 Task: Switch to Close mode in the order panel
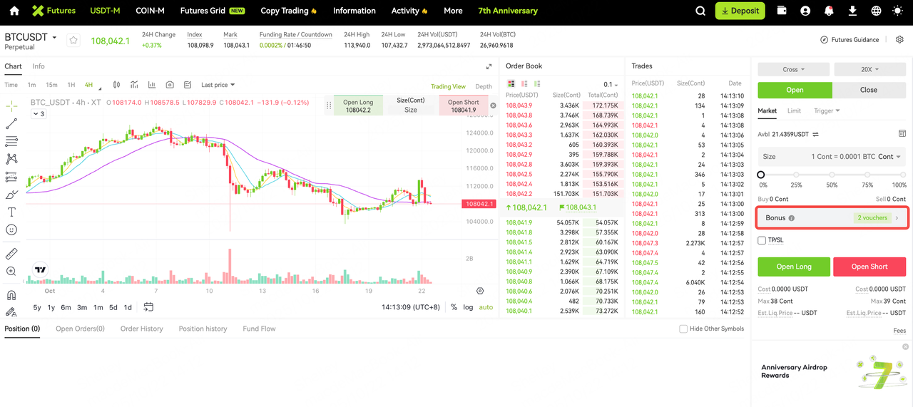pos(869,90)
